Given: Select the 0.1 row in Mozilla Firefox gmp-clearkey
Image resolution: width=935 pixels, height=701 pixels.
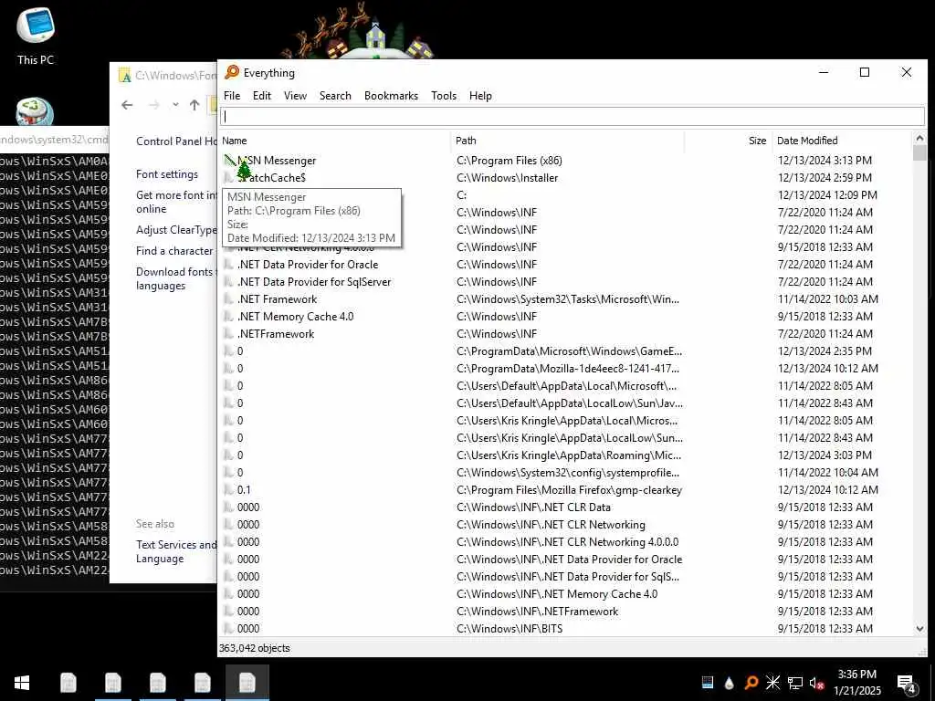Looking at the screenshot, I should point(565,490).
